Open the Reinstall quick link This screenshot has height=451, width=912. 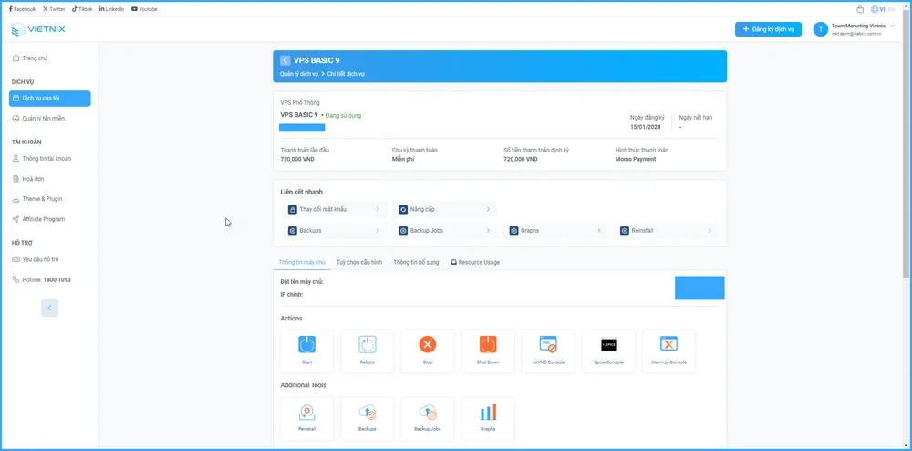pos(666,230)
